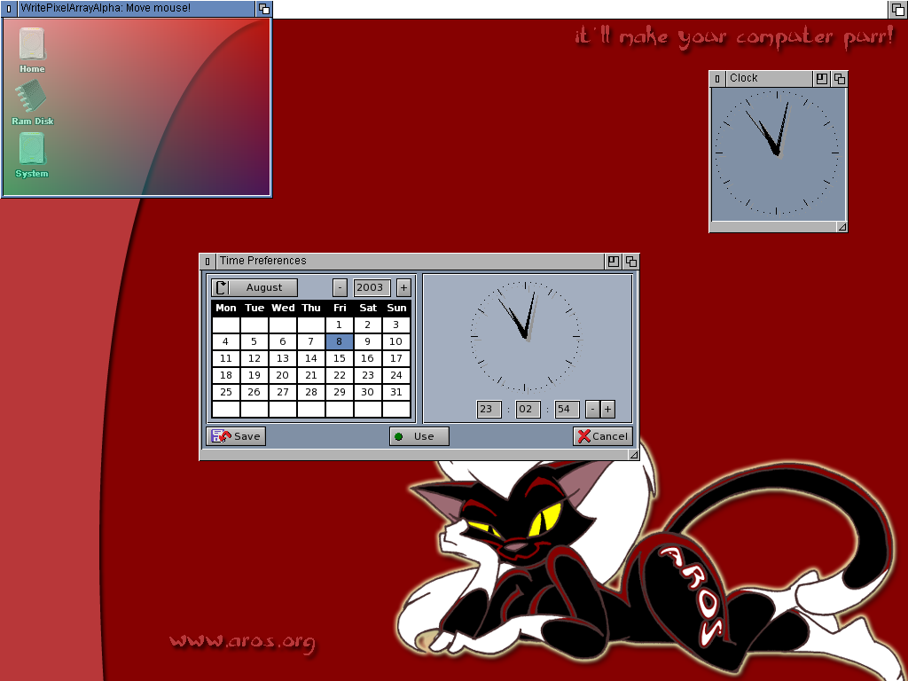Select day 7 in the calendar

(311, 341)
